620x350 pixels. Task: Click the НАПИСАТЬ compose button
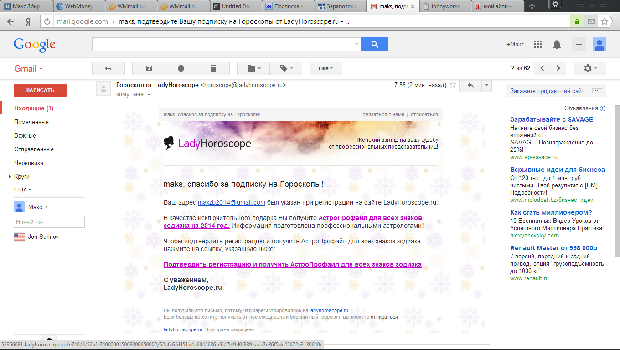(40, 90)
